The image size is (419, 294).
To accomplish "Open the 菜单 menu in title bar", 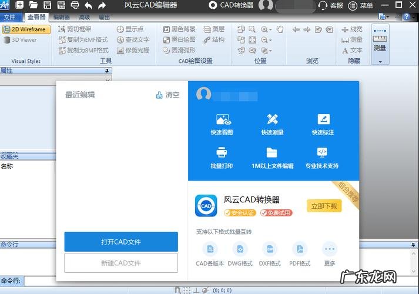I will click(x=362, y=5).
